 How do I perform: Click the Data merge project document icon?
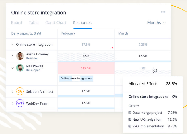pyautogui.click(x=130, y=113)
